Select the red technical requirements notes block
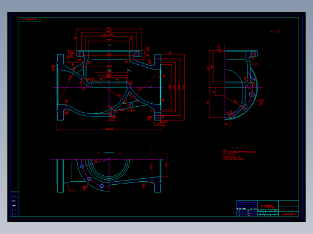Viewport: 313px width, 234px height. (240, 154)
